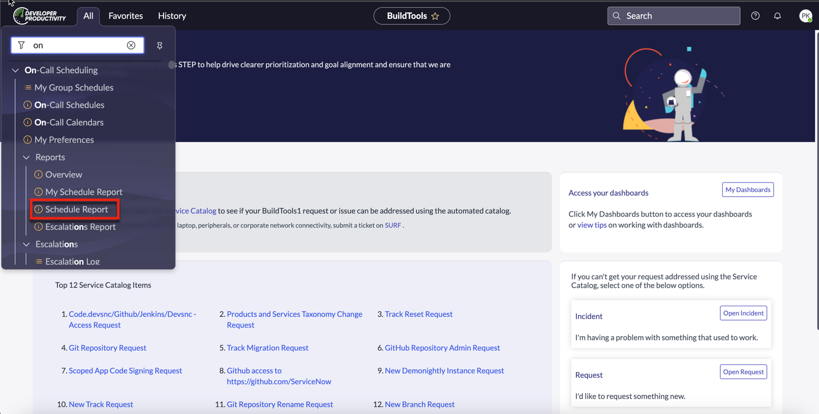The image size is (819, 414).
Task: Click the Open Request button
Action: 743,372
